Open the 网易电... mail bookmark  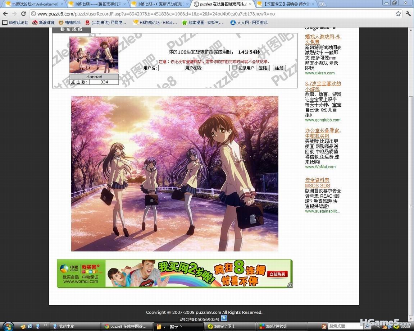[106, 23]
